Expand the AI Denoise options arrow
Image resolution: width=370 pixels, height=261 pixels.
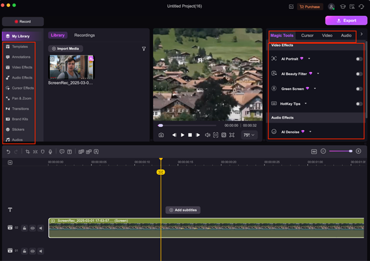310,131
